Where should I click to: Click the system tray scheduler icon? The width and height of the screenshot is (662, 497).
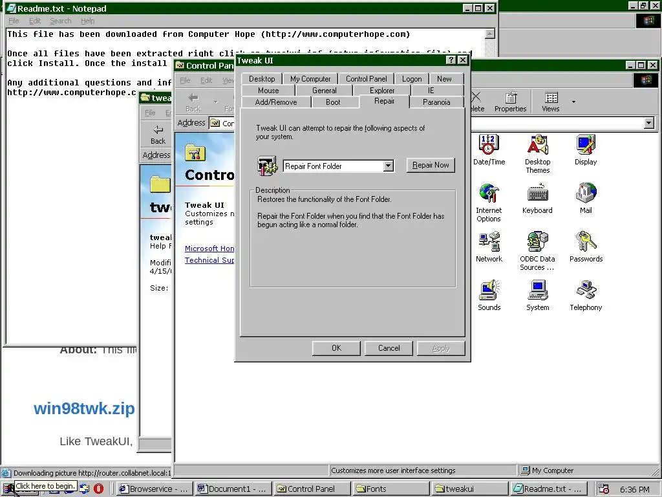tap(604, 489)
